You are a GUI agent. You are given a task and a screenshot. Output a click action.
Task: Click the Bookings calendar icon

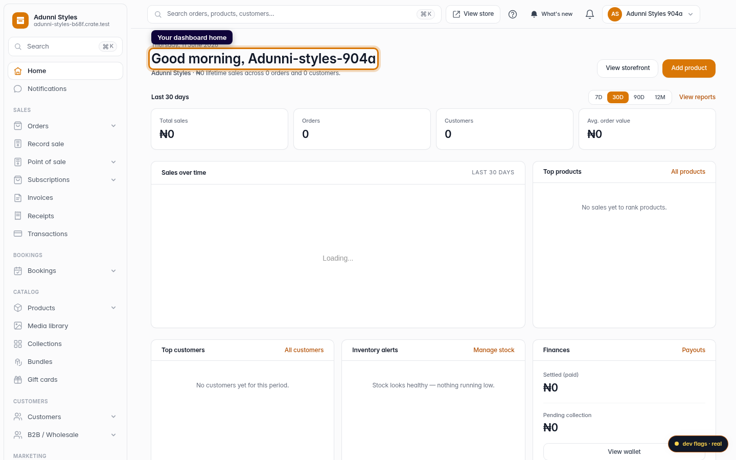[x=18, y=271]
